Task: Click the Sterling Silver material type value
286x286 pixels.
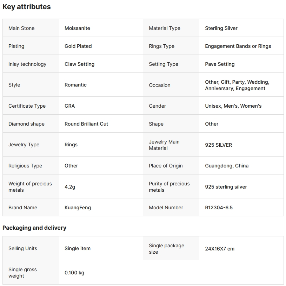Action: click(221, 28)
